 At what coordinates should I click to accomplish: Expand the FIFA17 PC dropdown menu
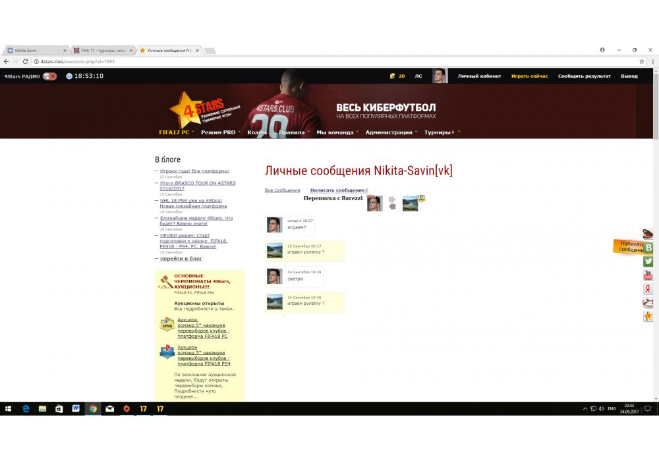(x=175, y=132)
